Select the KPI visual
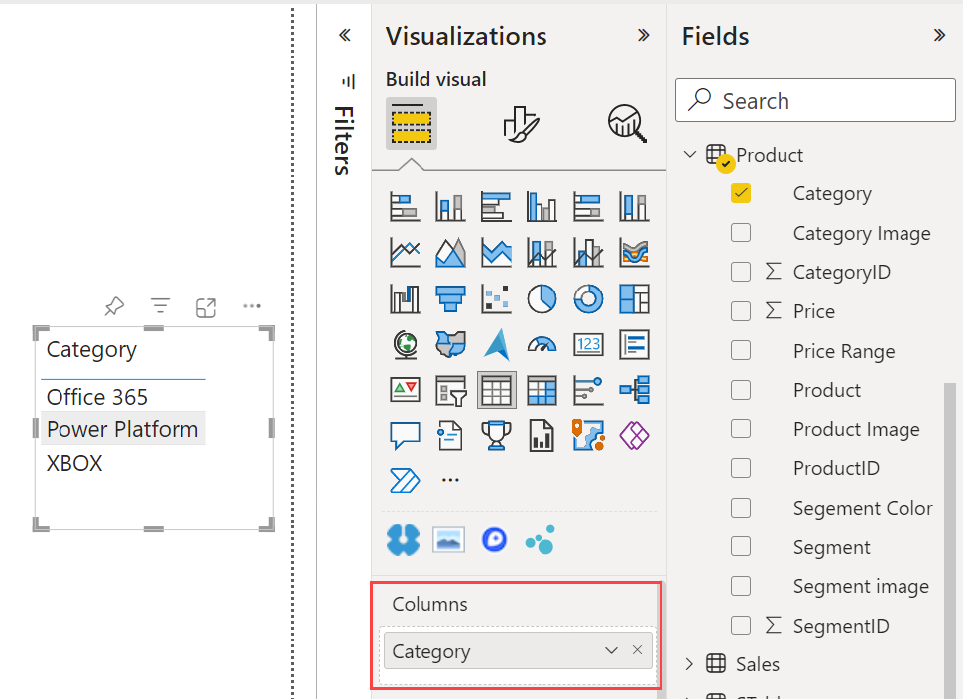This screenshot has height=699, width=963. [x=405, y=390]
